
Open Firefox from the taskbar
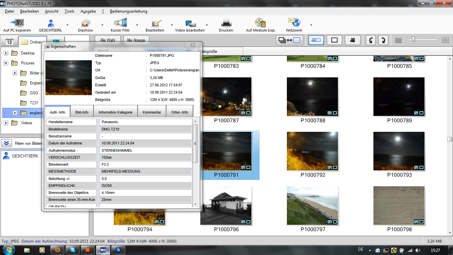pyautogui.click(x=57, y=249)
